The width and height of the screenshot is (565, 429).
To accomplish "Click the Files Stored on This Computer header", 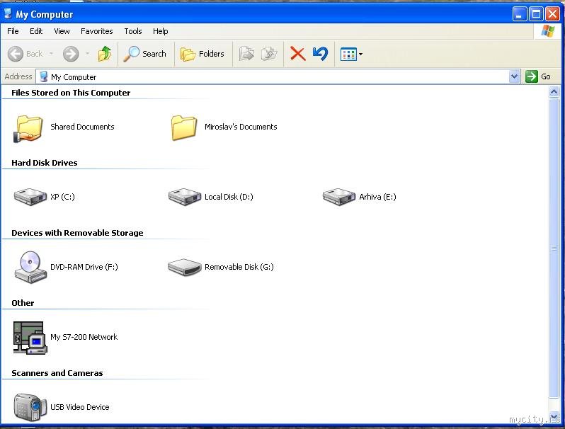I will [x=71, y=93].
